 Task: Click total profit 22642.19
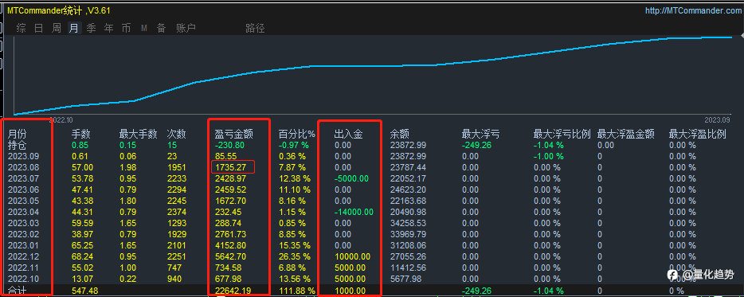coord(232,291)
